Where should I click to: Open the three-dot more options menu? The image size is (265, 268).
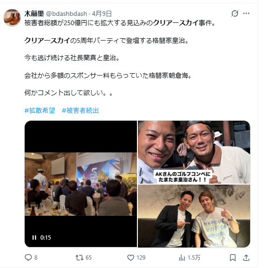pyautogui.click(x=246, y=14)
